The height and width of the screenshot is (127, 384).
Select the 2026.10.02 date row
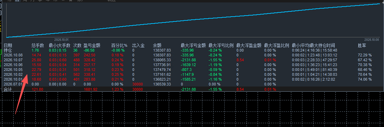click(x=13, y=74)
